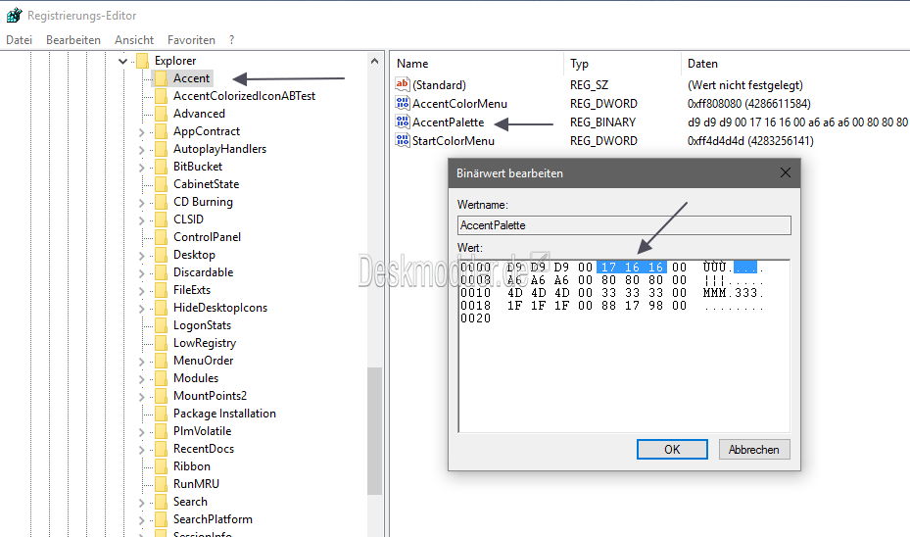Image resolution: width=910 pixels, height=537 pixels.
Task: Click the CLSID folder icon
Action: 162,219
